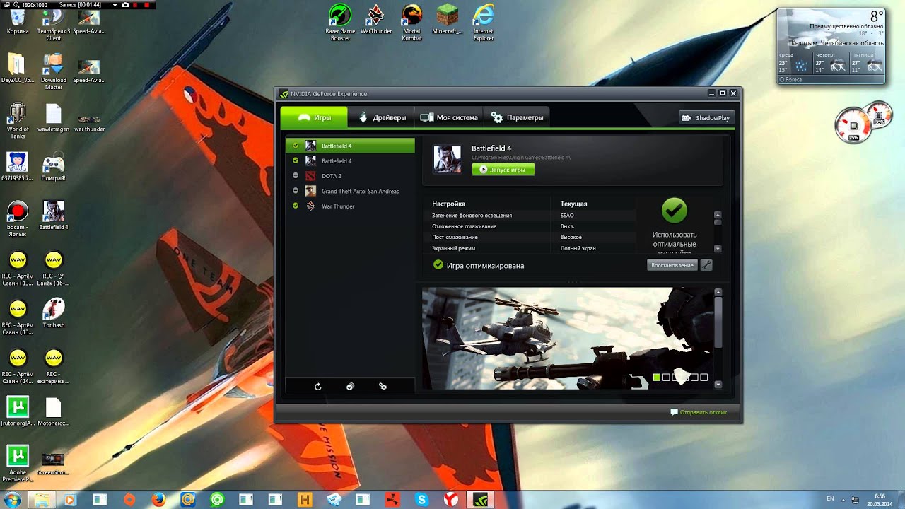
Task: Select War Thunder in the games list
Action: pyautogui.click(x=350, y=206)
